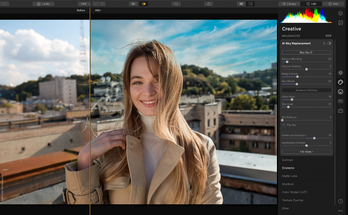
Task: Click the Before label above the photo
Action: tap(81, 10)
